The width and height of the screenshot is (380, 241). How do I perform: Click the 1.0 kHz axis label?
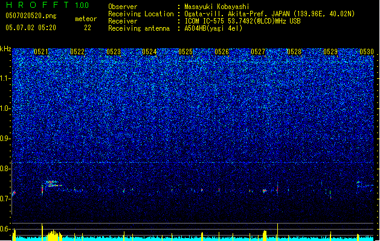click(x=5, y=108)
